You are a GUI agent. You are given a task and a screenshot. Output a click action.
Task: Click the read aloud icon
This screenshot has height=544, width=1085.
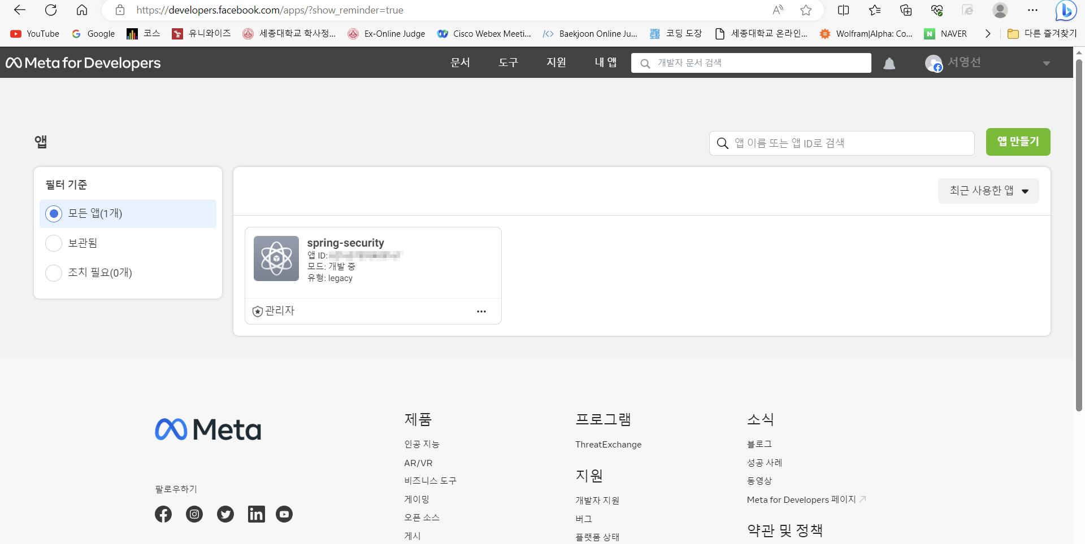tap(778, 10)
